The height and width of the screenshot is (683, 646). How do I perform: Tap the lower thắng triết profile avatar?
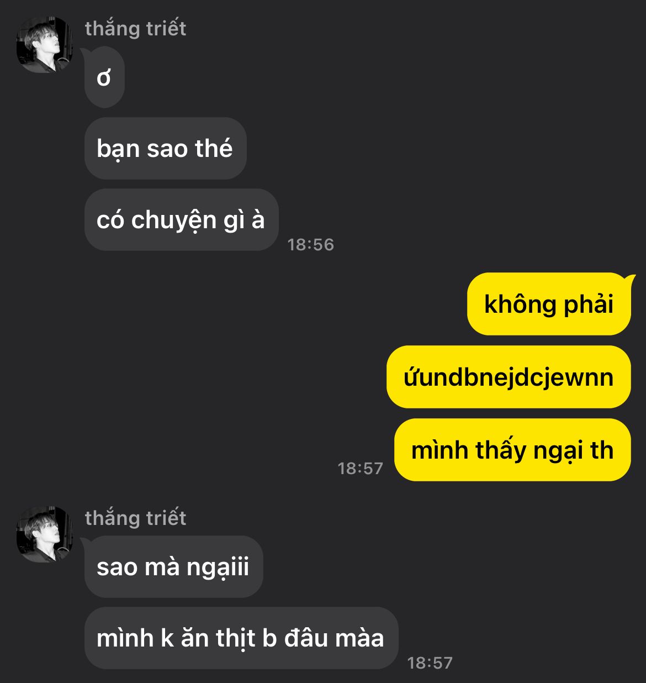pyautogui.click(x=44, y=534)
